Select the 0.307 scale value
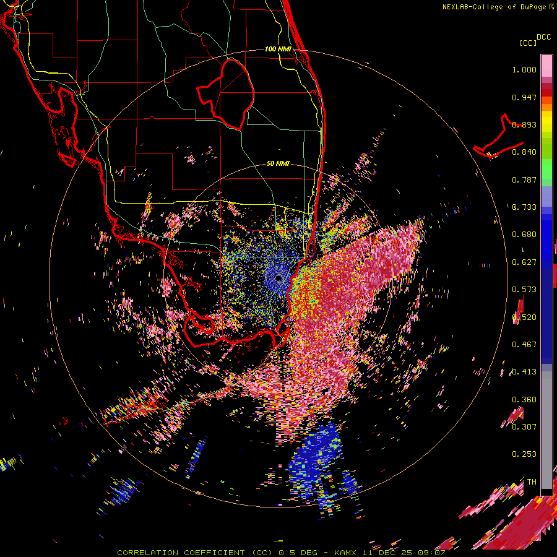The width and height of the screenshot is (557, 557). [x=524, y=426]
